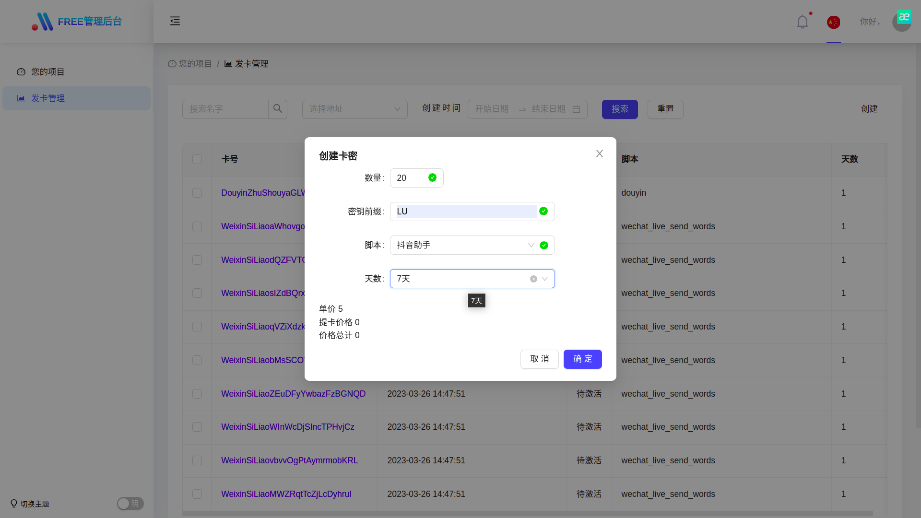921x518 pixels.
Task: Focus the 数量 input with 20
Action: (417, 178)
